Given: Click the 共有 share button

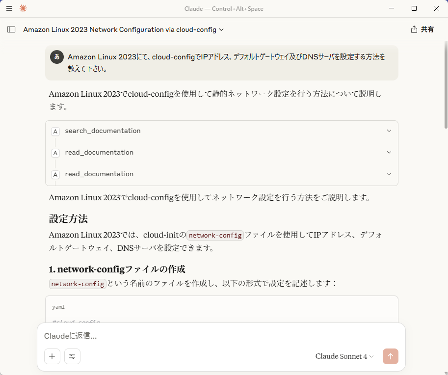Looking at the screenshot, I should coord(422,29).
